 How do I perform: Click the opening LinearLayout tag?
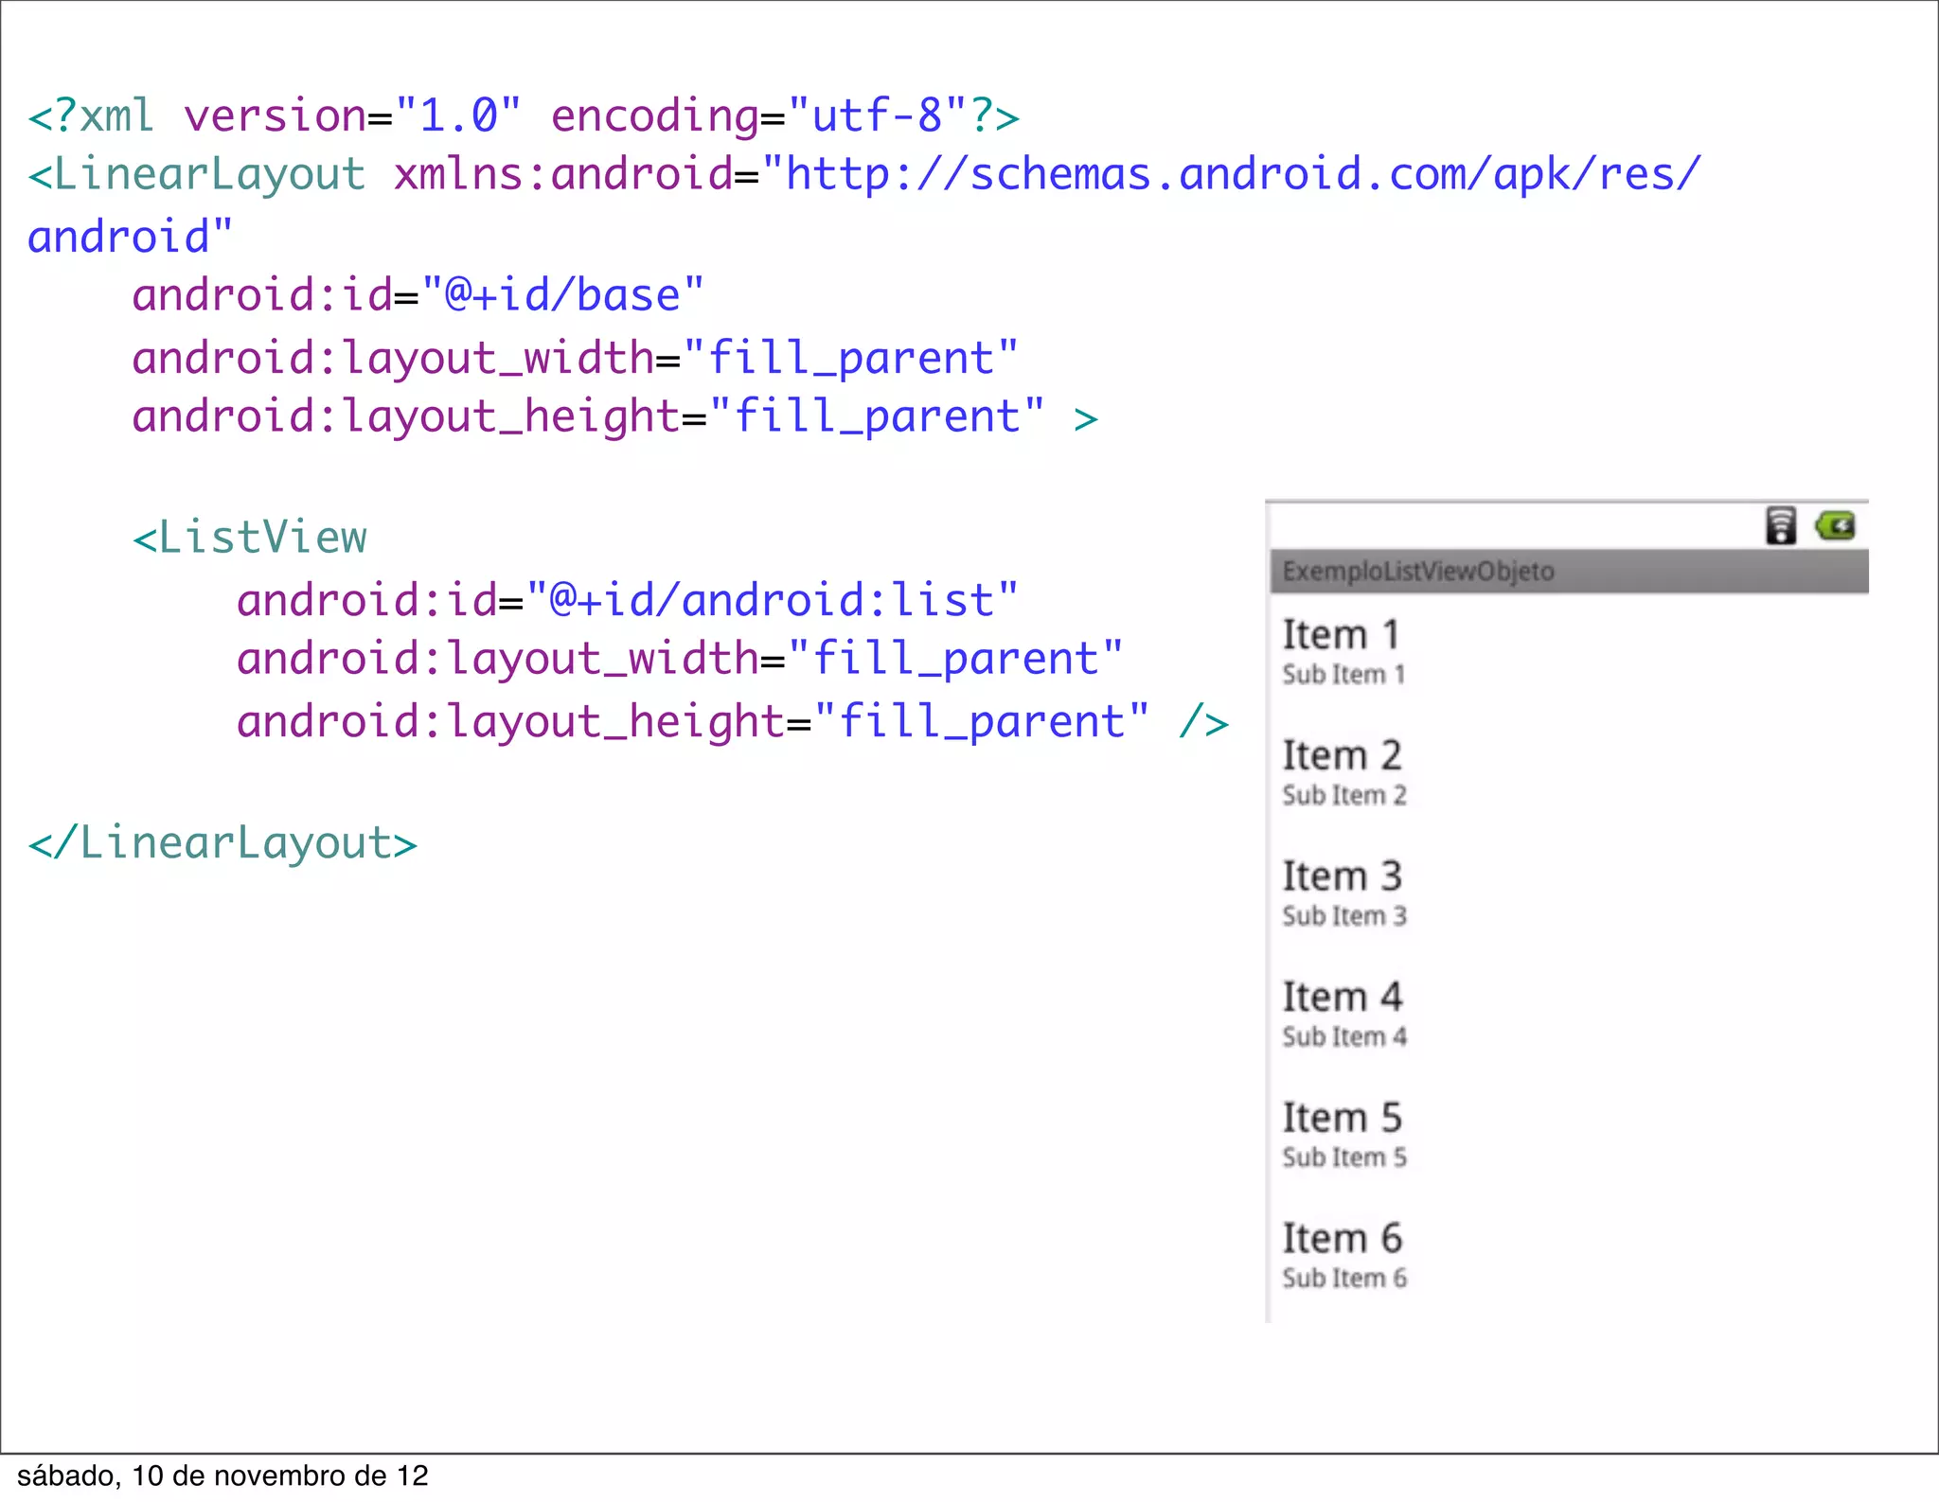coord(197,175)
